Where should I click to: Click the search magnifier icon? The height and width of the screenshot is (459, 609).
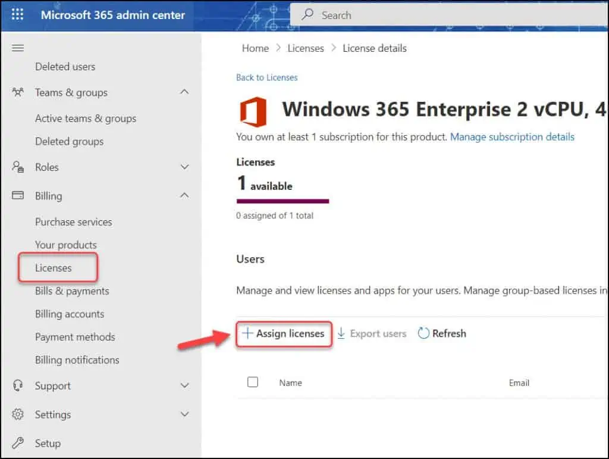[x=307, y=15]
